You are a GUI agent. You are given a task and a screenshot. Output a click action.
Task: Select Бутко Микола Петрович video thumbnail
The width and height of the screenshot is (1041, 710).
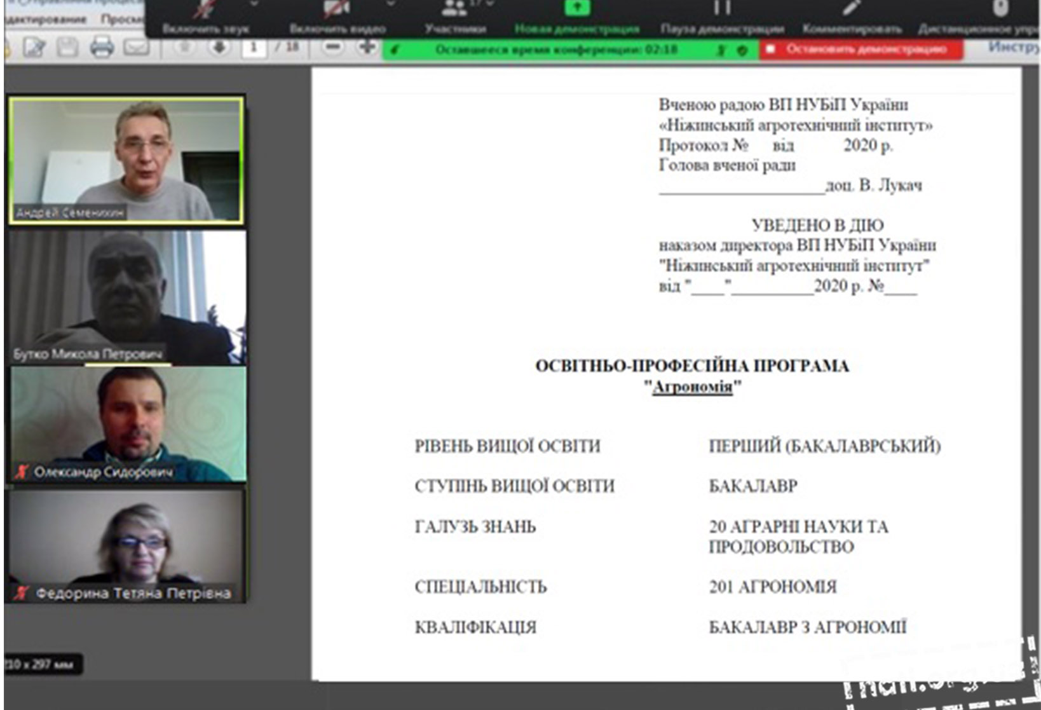click(127, 297)
